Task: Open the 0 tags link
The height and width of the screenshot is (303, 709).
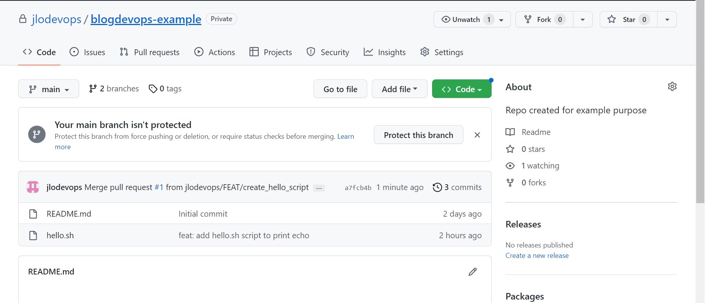Action: pos(165,89)
